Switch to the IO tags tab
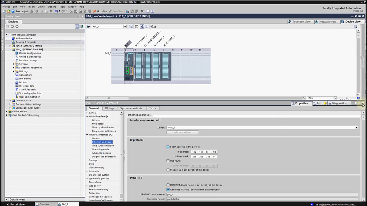The image size is (367, 206). click(x=109, y=108)
